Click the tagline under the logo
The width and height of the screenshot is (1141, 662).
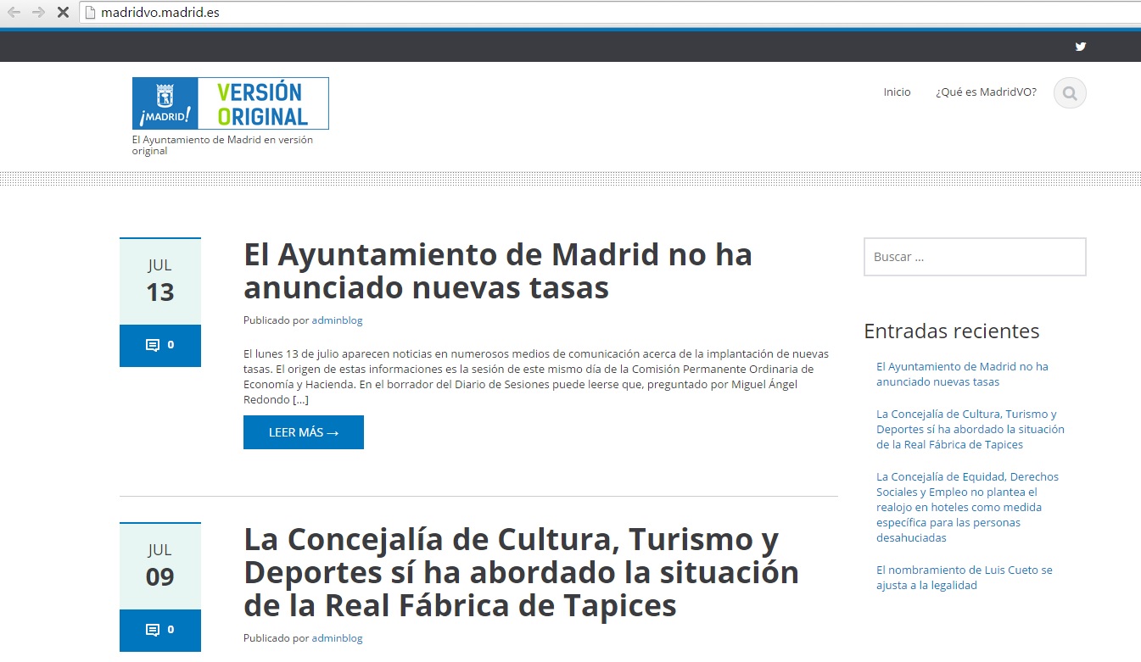[x=222, y=145]
